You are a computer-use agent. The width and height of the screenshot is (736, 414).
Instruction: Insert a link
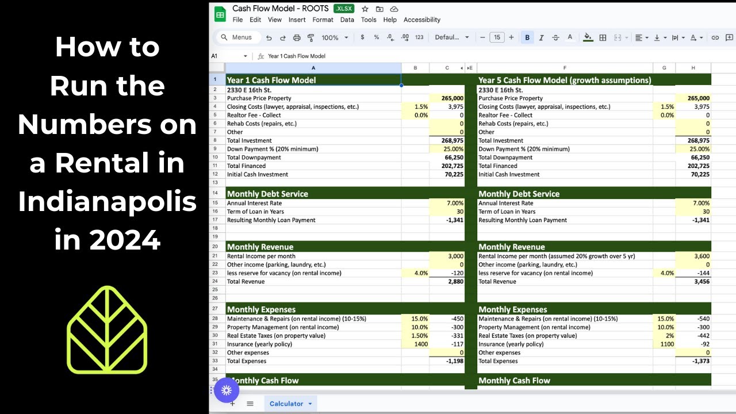click(x=715, y=37)
